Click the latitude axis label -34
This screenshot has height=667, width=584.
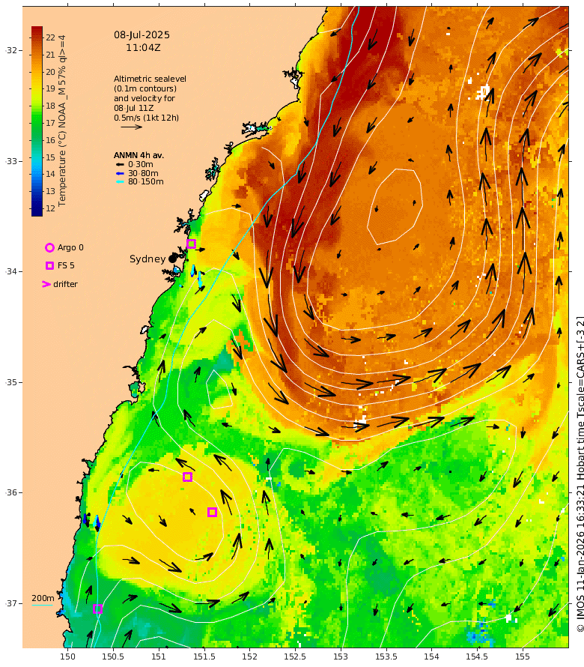click(11, 271)
